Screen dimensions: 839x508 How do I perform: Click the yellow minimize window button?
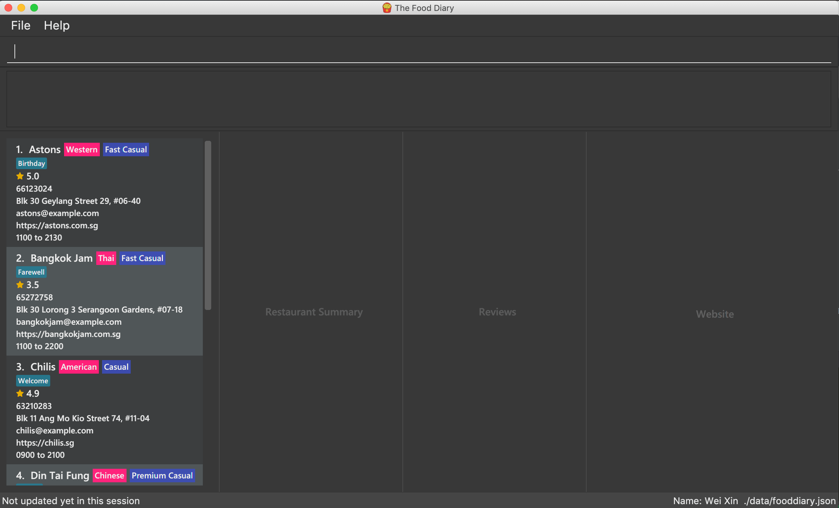tap(21, 7)
